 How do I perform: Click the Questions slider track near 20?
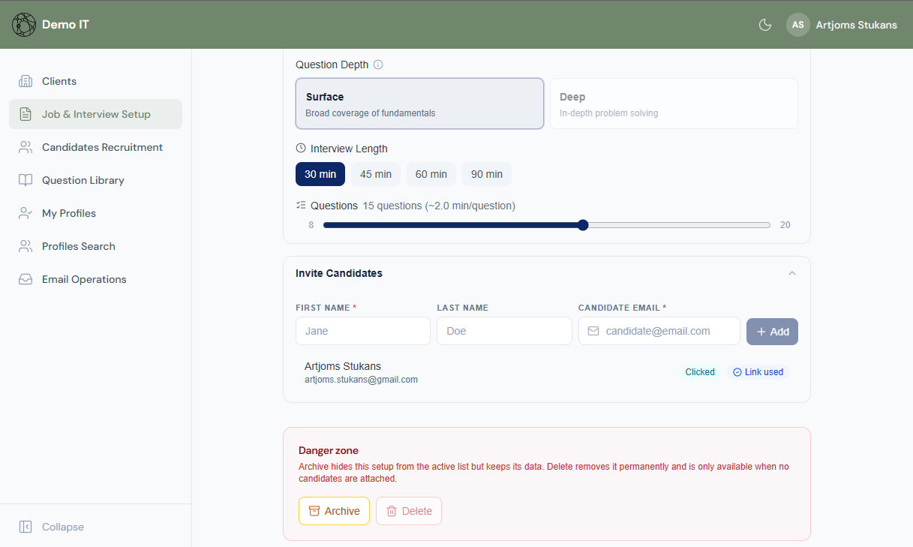click(x=765, y=225)
